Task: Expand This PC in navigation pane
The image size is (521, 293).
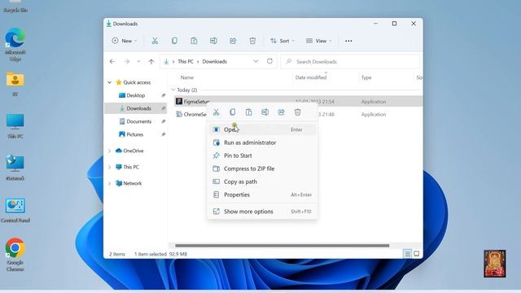Action: click(x=109, y=167)
